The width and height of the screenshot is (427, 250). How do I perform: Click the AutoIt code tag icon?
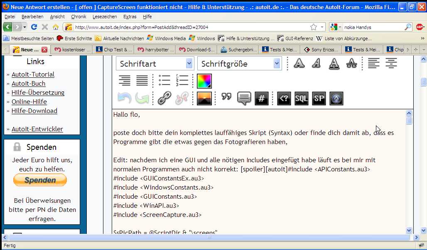[x=336, y=98]
